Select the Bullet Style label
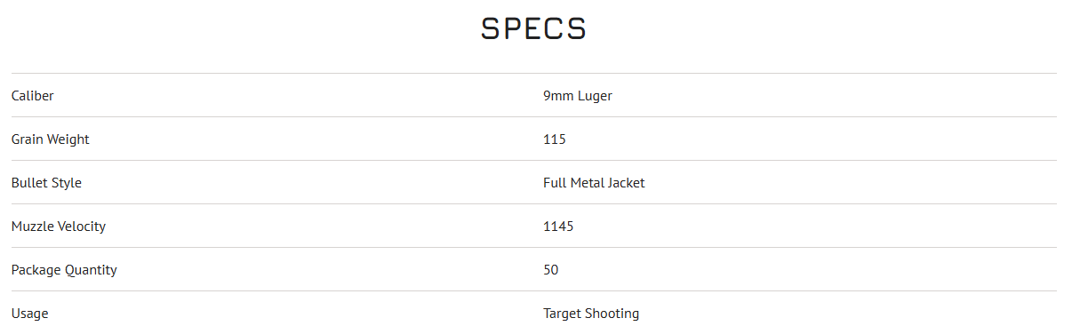Viewport: 1072px width, 326px height. (46, 183)
